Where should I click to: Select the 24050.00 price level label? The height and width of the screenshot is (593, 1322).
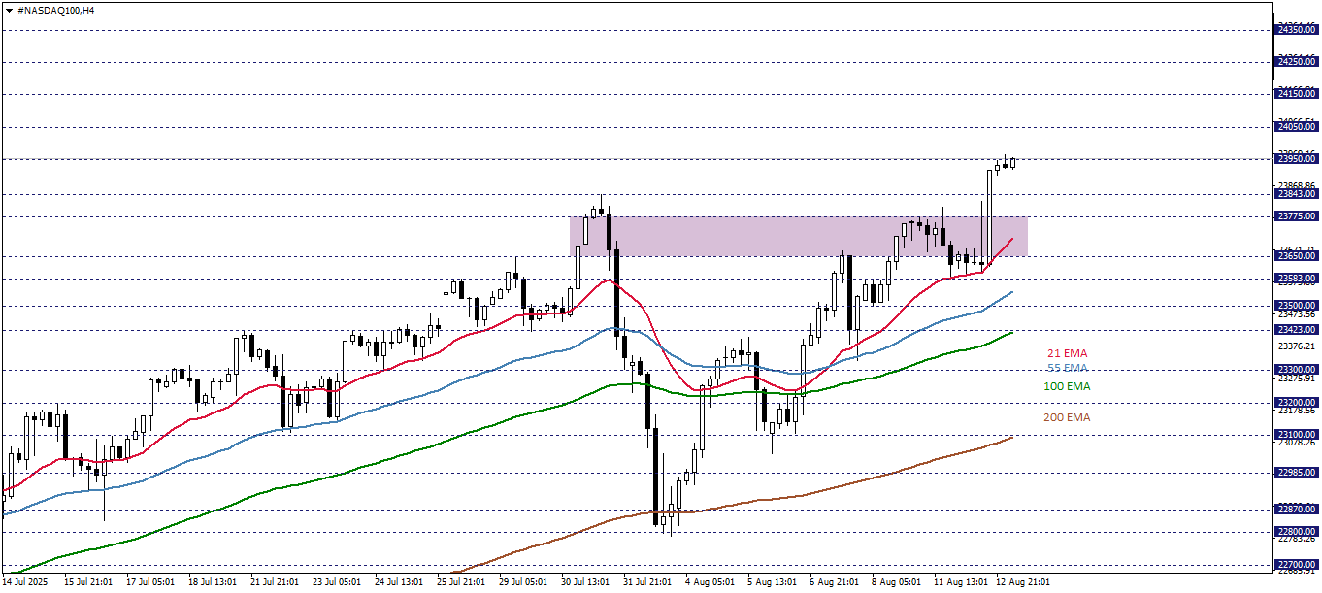point(1296,126)
